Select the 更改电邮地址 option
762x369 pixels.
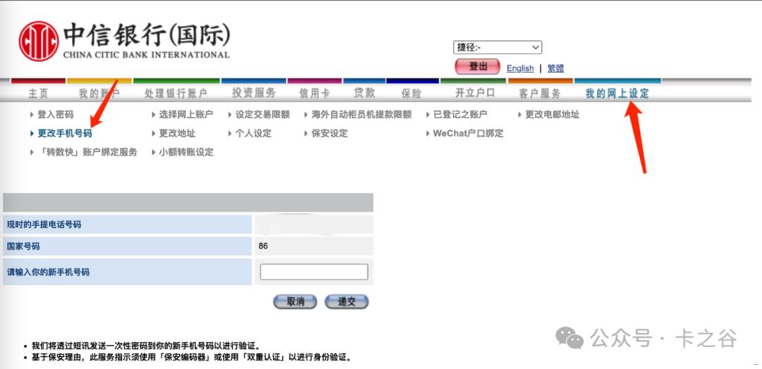[x=552, y=115]
